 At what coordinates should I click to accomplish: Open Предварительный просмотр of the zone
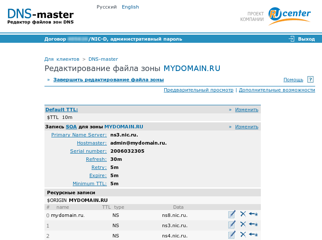198,90
